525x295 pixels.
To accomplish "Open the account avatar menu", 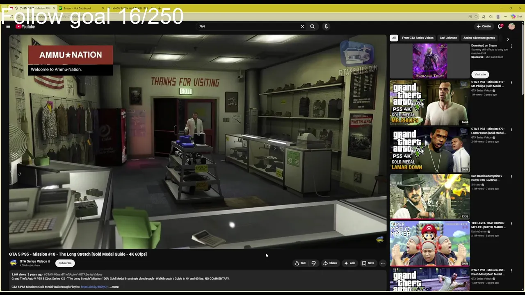I will [511, 26].
